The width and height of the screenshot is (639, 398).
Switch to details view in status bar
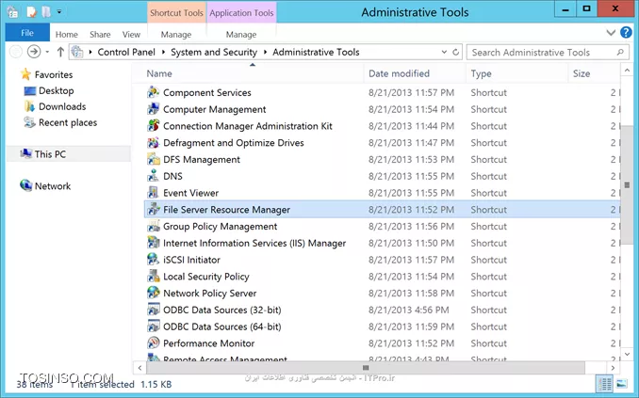click(x=604, y=383)
